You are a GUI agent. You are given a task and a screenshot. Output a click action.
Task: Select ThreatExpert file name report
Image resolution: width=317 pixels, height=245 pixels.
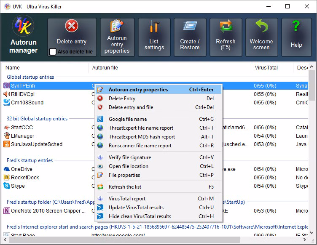pyautogui.click(x=158, y=128)
